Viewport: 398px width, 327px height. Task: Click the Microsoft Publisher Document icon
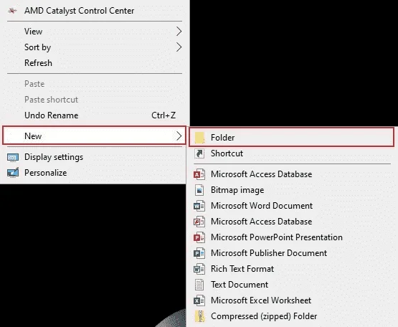[199, 253]
